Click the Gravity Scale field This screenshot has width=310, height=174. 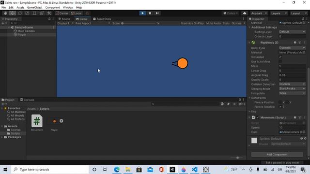(x=292, y=80)
